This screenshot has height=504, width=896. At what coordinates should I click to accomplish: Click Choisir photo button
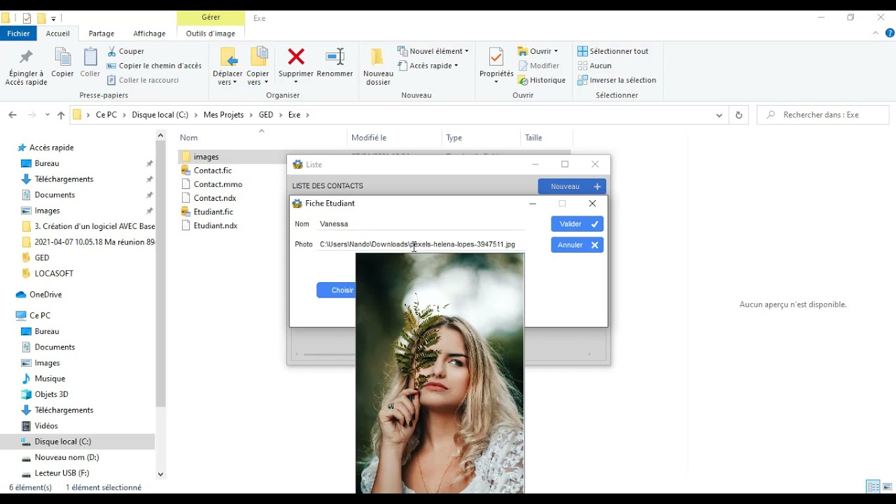[x=337, y=290]
